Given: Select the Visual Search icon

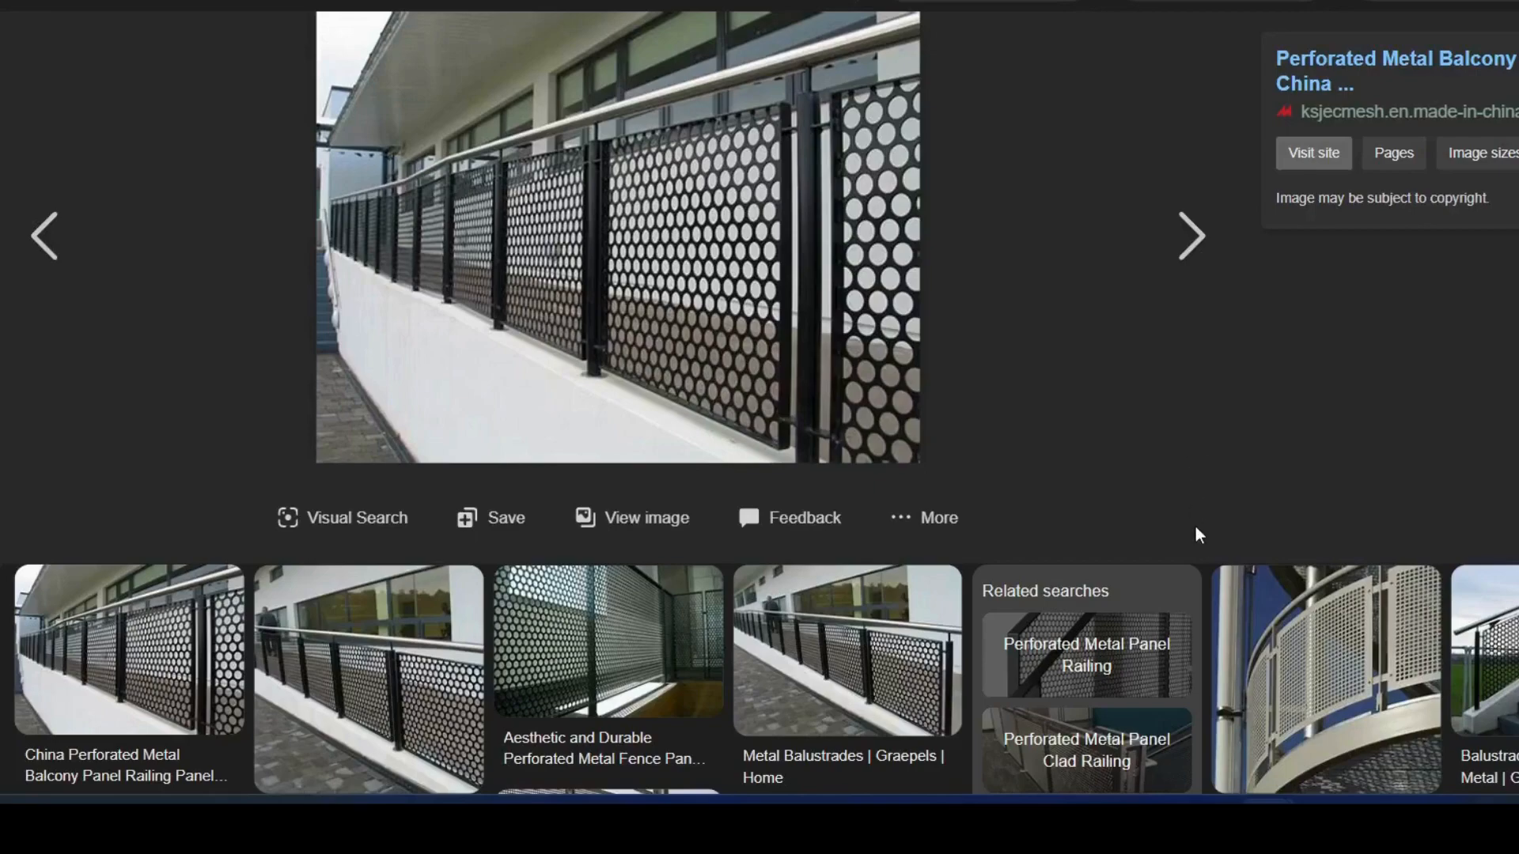Looking at the screenshot, I should pos(289,517).
